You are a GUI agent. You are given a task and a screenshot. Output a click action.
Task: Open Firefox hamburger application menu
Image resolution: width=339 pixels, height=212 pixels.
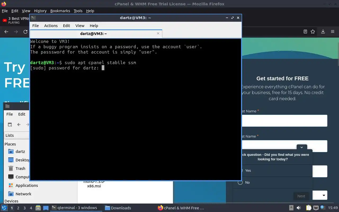pyautogui.click(x=333, y=32)
